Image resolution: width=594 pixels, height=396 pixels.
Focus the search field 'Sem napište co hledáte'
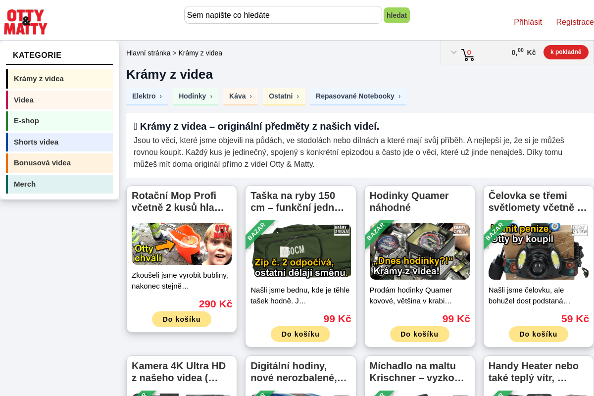(x=283, y=15)
